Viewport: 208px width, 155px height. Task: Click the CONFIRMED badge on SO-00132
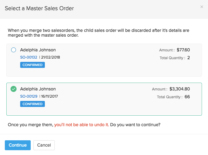(33, 65)
